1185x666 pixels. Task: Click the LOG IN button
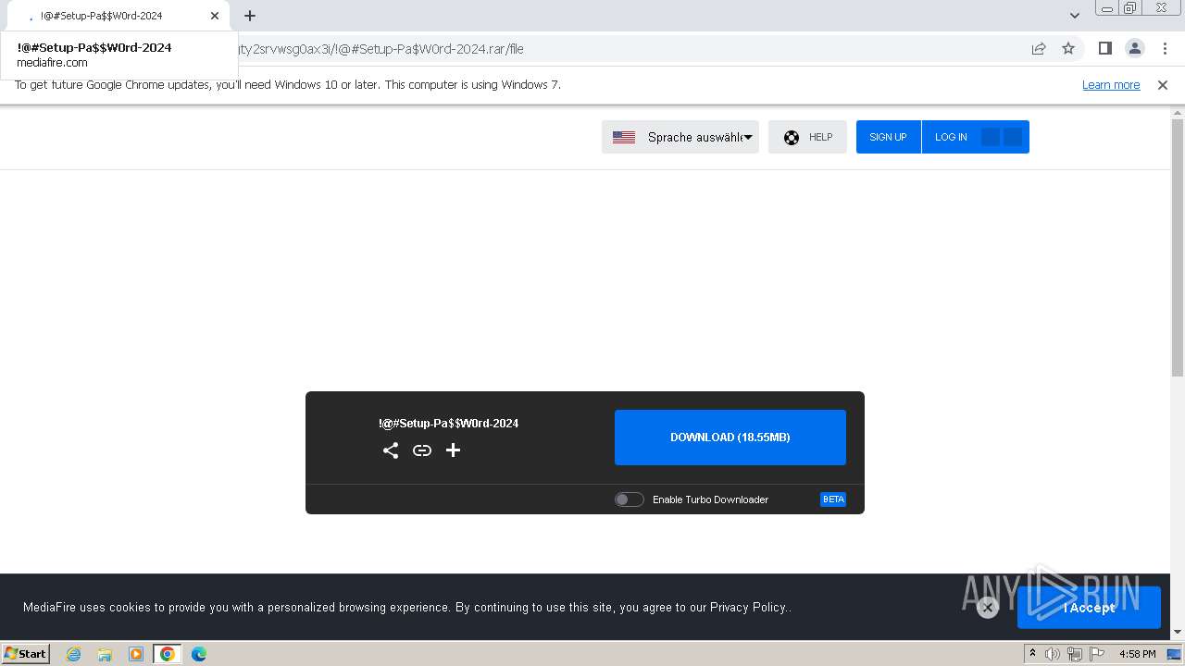tap(951, 137)
